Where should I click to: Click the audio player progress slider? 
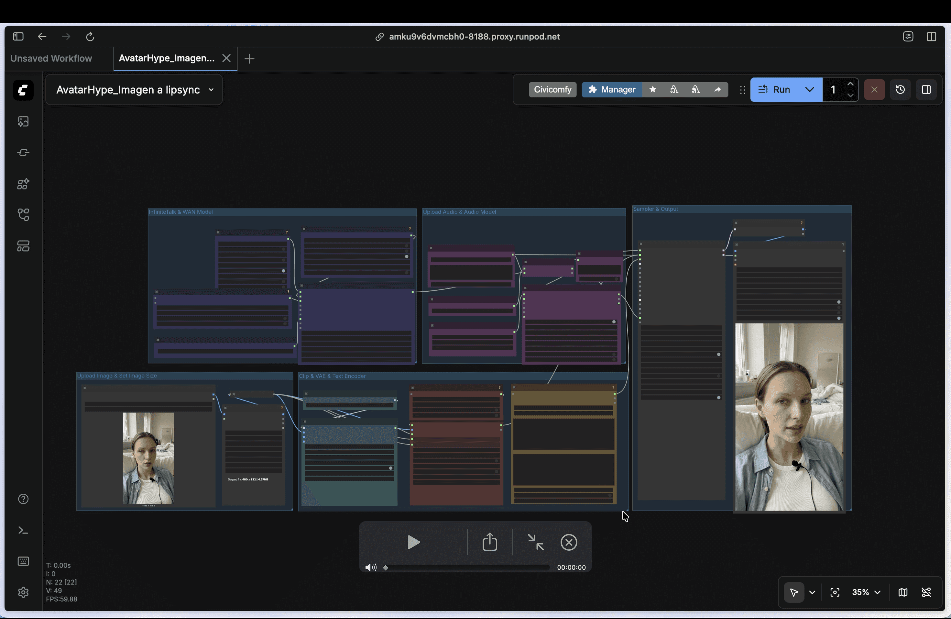pyautogui.click(x=467, y=568)
